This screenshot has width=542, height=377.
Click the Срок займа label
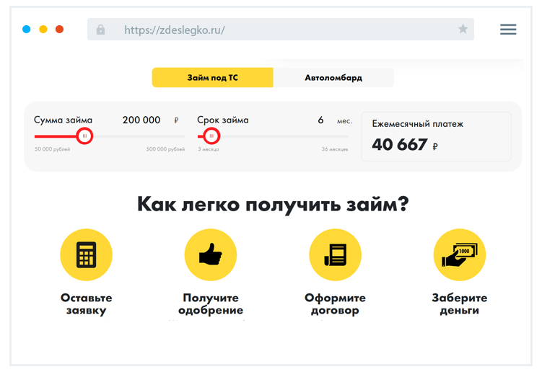223,120
